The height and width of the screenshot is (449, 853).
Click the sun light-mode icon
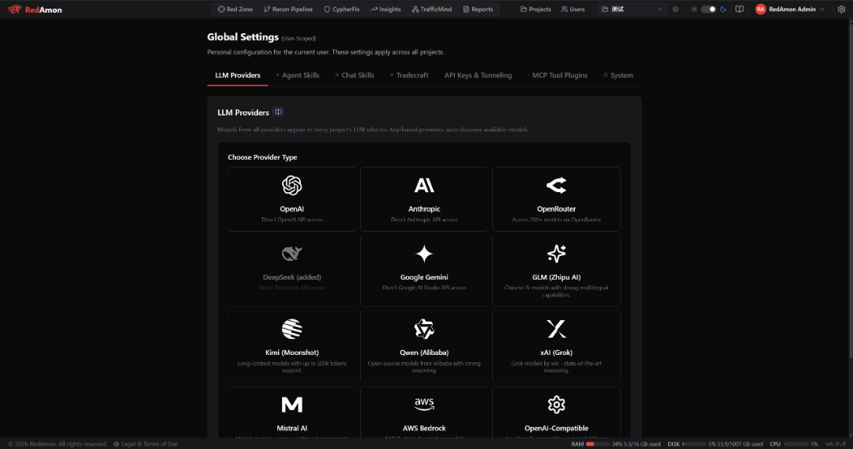pos(694,9)
